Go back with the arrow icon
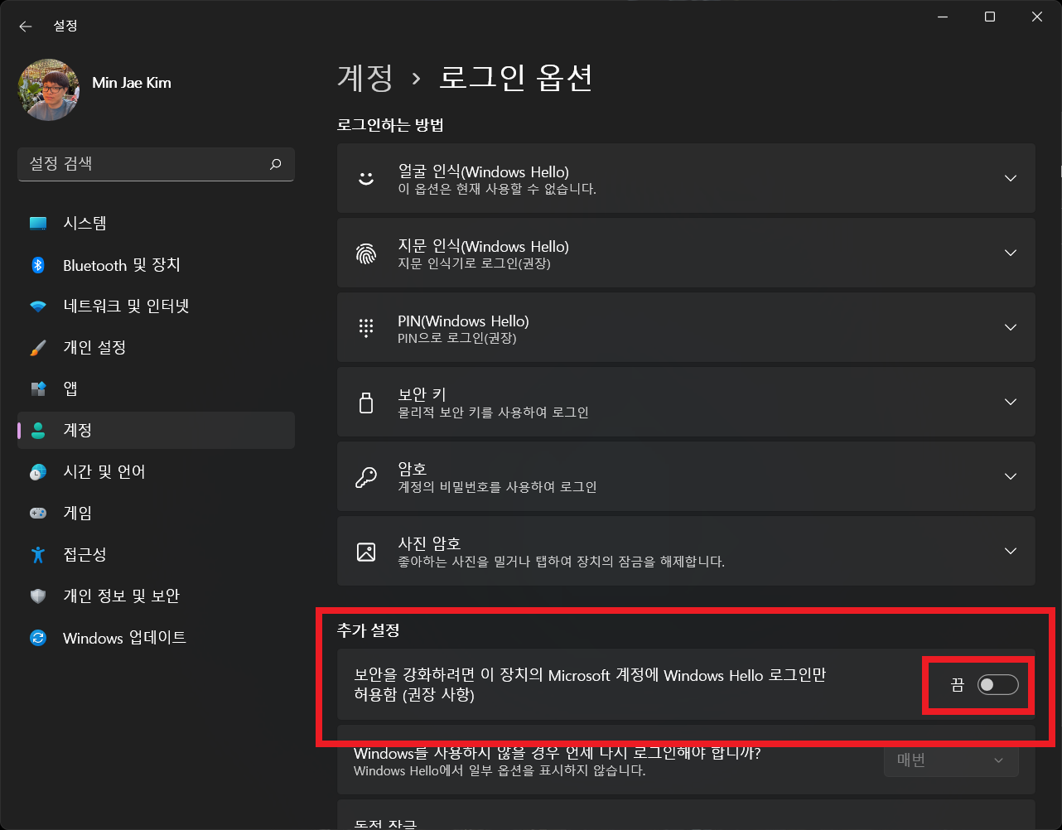 25,27
